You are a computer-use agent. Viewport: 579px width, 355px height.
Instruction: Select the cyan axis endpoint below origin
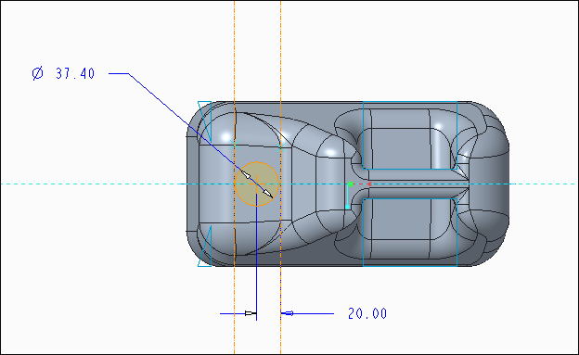coord(348,207)
